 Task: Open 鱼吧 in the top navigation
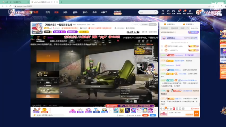[94, 12]
